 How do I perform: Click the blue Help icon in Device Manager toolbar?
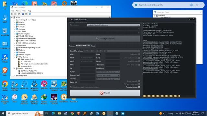[x=23, y=14]
